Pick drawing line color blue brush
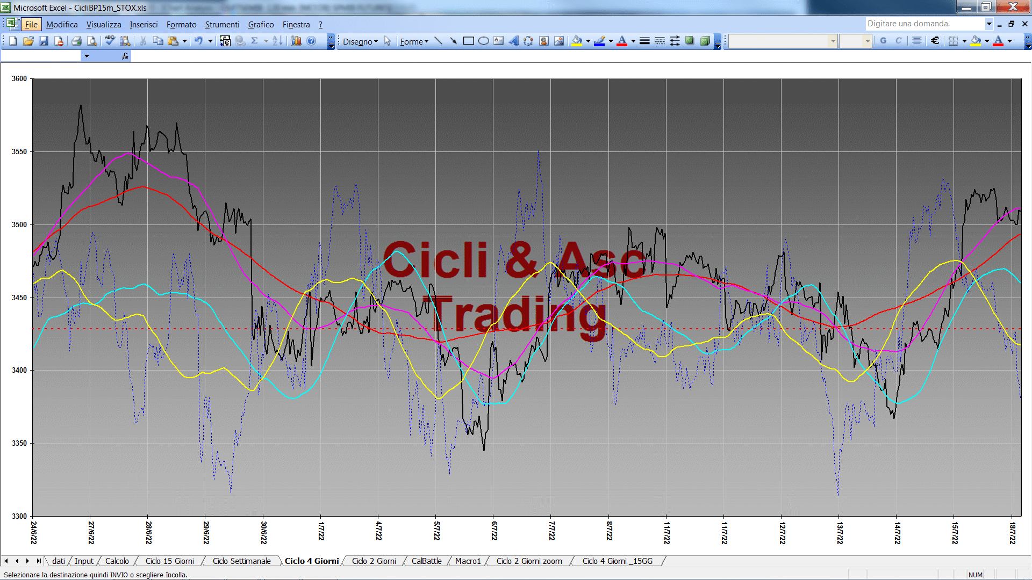The height and width of the screenshot is (580, 1032). 600,41
